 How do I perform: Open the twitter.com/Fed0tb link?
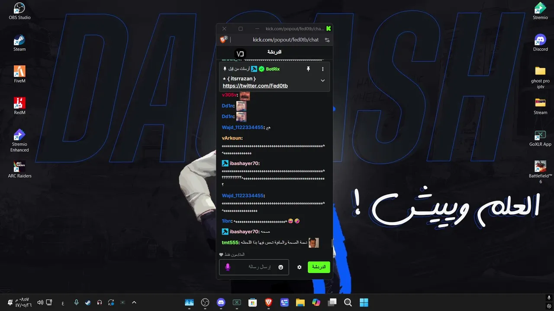pos(255,86)
